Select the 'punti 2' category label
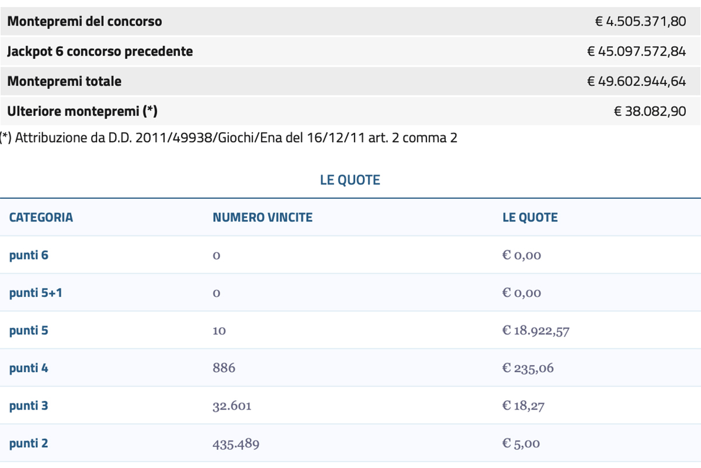 [x=29, y=443]
